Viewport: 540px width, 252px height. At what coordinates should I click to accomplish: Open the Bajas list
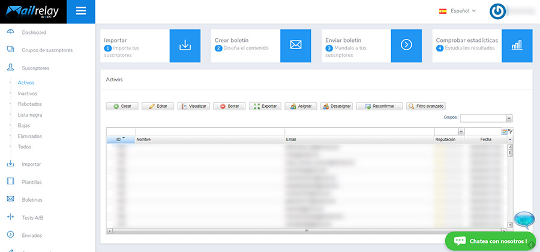tap(24, 126)
